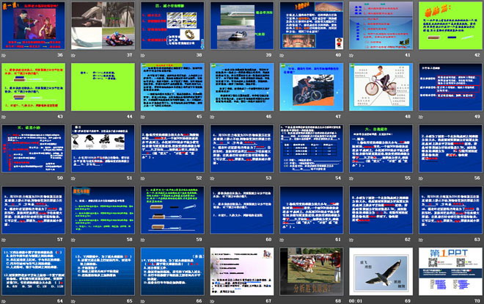Click the animation star icon under slide 37
Viewport: 484px width, 304px height.
[x=73, y=56]
